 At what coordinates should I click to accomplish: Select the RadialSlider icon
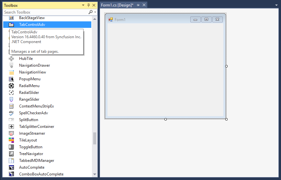click(11, 93)
